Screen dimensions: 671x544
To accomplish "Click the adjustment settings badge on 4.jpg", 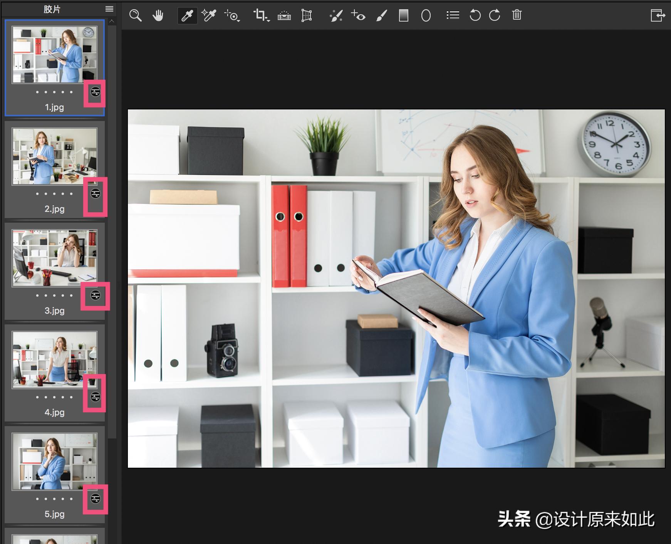I will tap(95, 397).
